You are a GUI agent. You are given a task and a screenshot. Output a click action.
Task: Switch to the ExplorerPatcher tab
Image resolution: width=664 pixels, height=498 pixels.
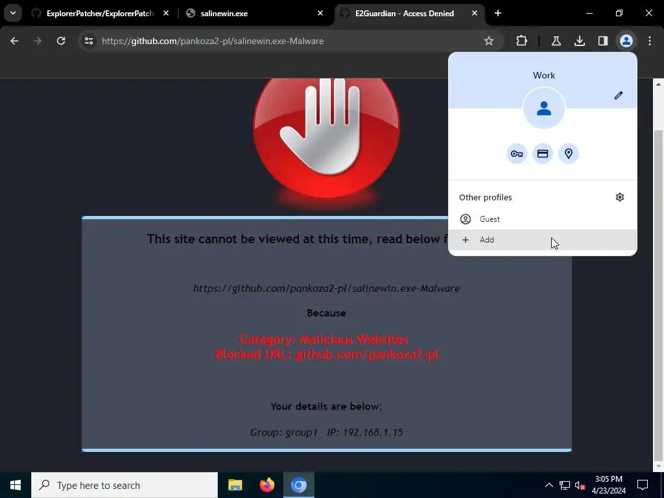(101, 13)
